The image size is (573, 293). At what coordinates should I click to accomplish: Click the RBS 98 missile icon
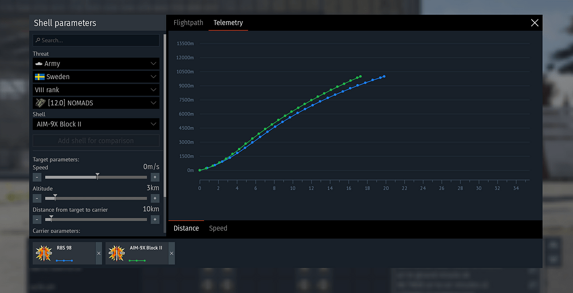(44, 254)
